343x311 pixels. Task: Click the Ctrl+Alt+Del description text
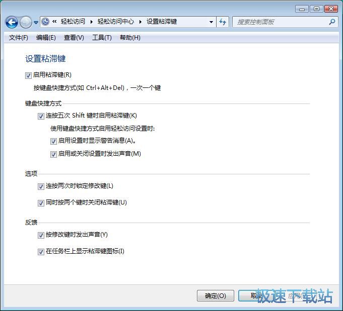click(97, 88)
